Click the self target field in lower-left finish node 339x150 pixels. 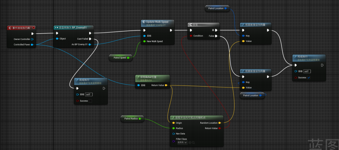pos(89,94)
